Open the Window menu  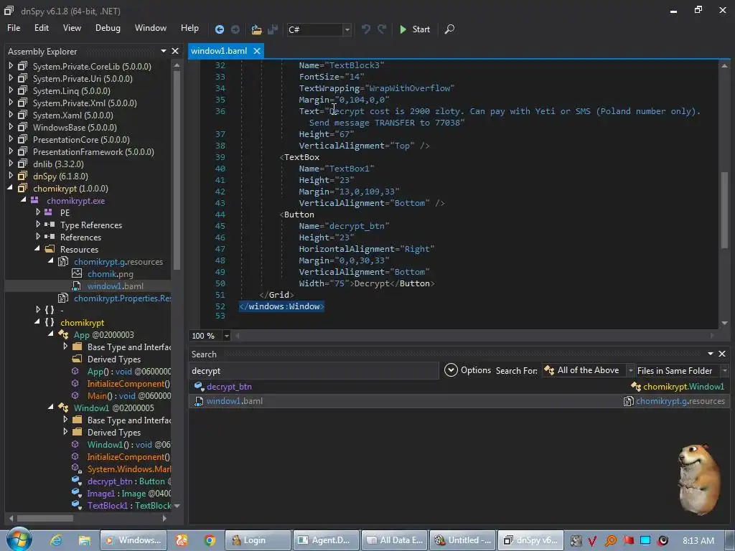pyautogui.click(x=151, y=28)
